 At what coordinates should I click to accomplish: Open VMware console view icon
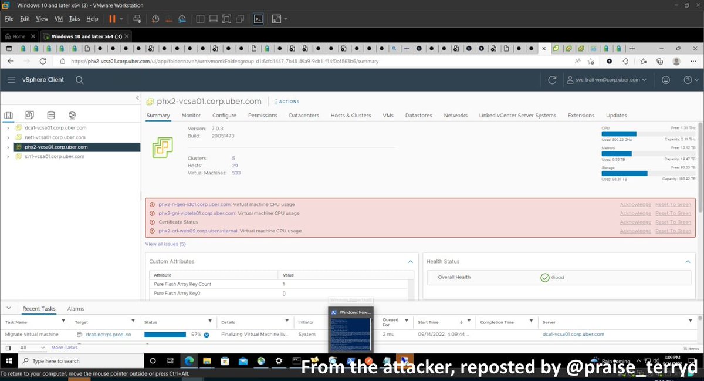click(258, 19)
